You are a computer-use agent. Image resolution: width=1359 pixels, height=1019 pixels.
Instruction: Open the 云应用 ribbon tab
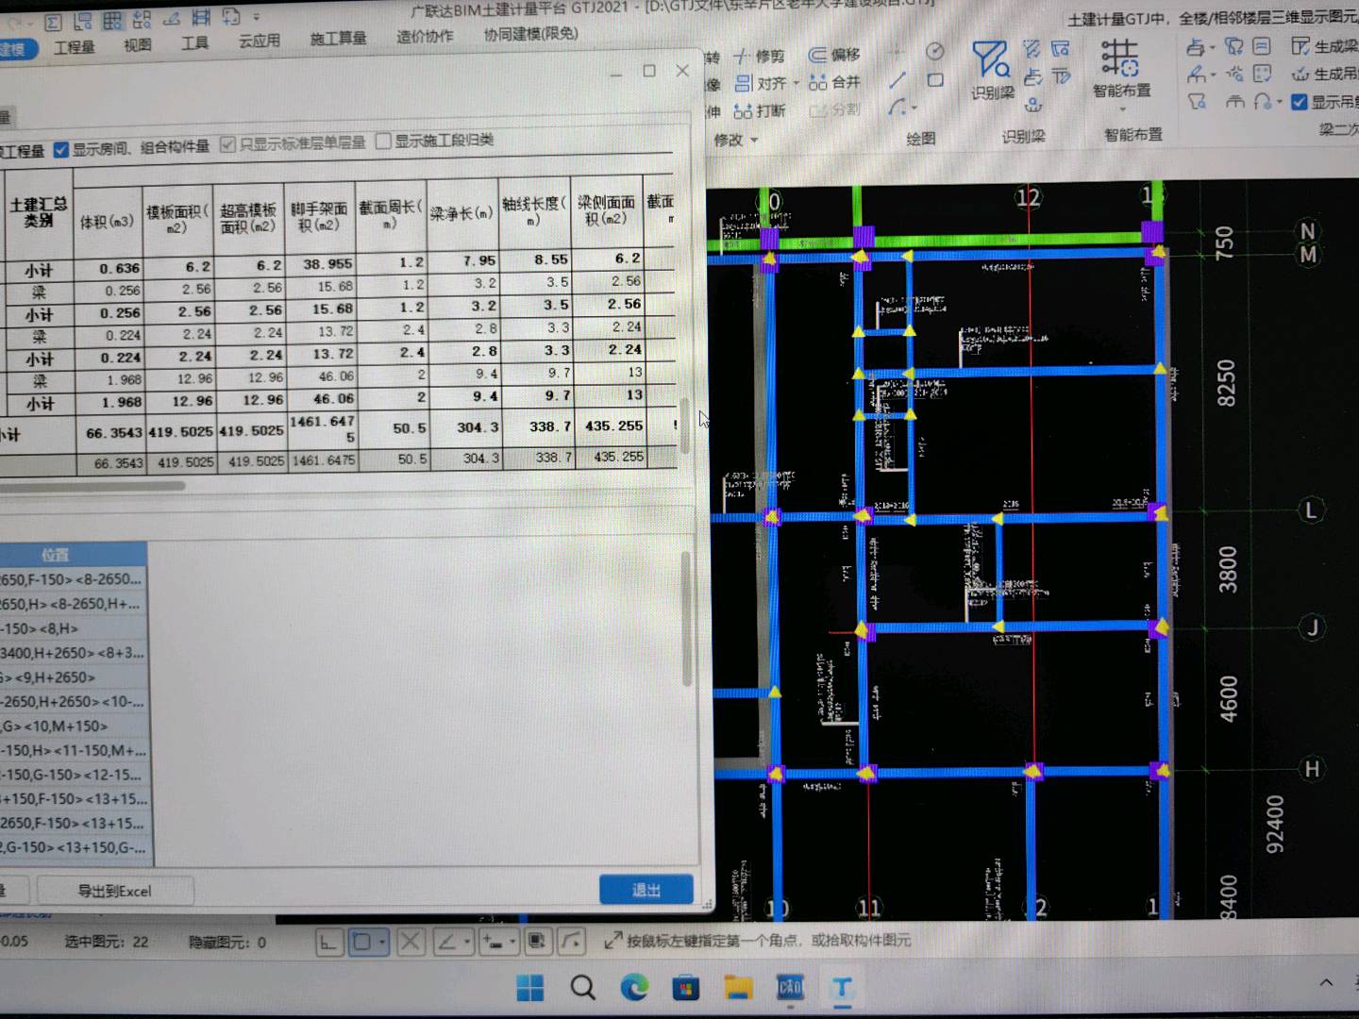tap(260, 41)
